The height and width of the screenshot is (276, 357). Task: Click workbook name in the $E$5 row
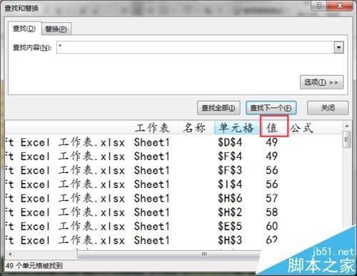(65, 226)
